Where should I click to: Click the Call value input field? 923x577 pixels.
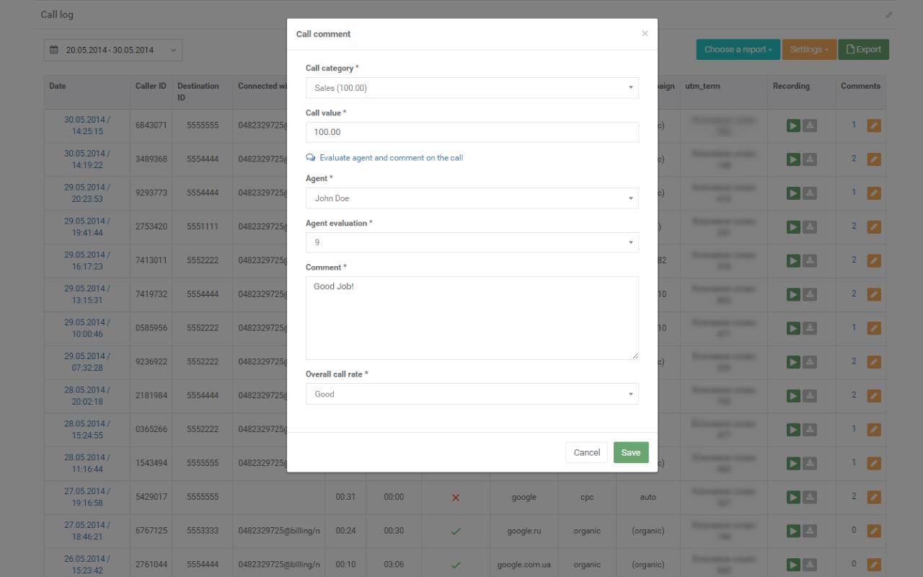pos(472,132)
